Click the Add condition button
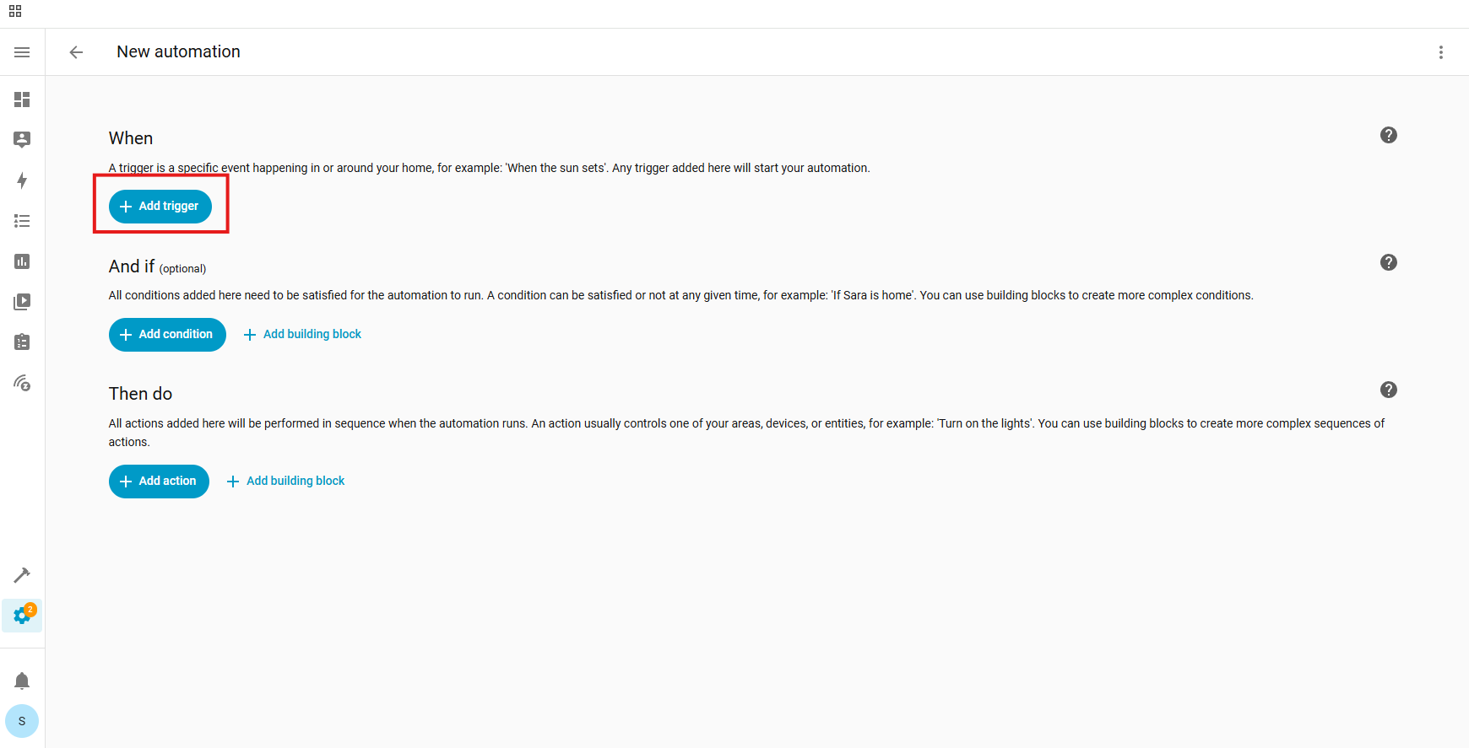 point(167,335)
